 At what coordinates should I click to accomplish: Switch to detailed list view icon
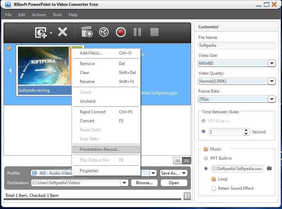(x=186, y=160)
